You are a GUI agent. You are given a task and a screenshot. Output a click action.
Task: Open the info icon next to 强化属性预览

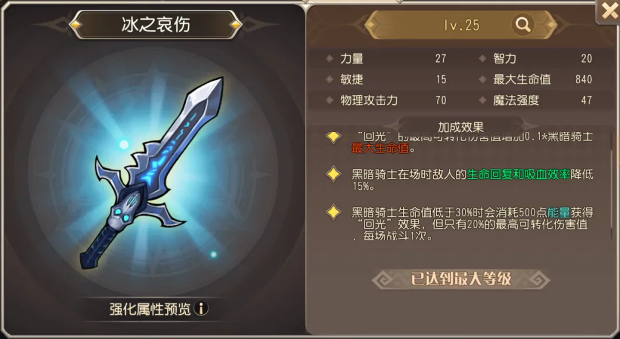coord(201,308)
